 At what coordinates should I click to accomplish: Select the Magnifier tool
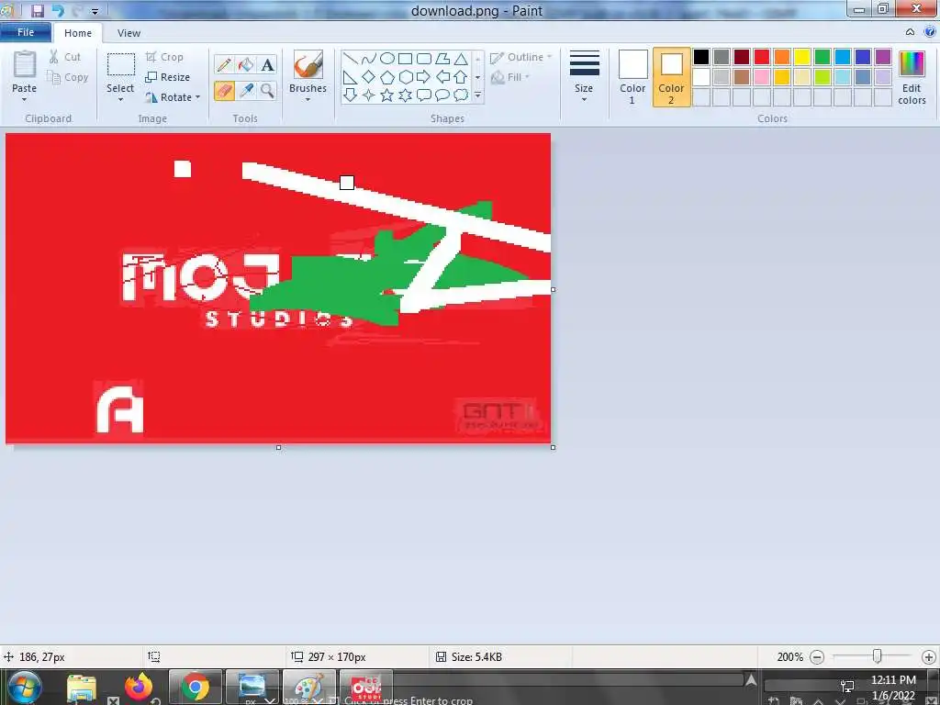click(267, 91)
